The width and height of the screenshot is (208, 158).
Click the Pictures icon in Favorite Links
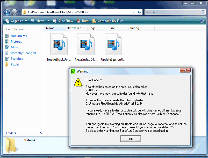[x=7, y=42]
